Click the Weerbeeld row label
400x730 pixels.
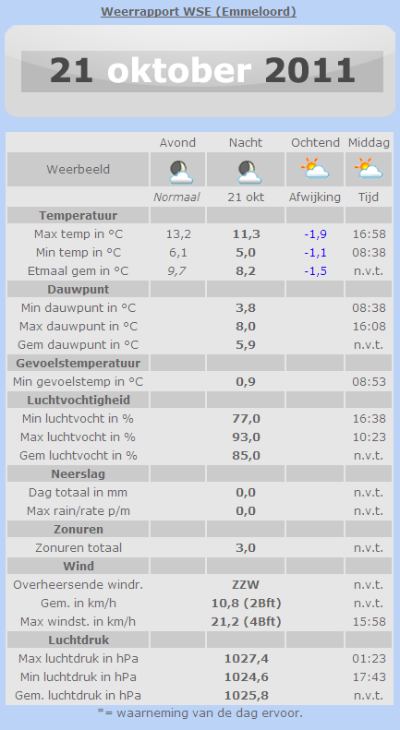coord(78,170)
